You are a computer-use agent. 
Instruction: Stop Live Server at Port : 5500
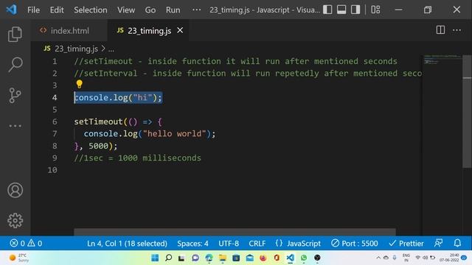tap(354, 243)
